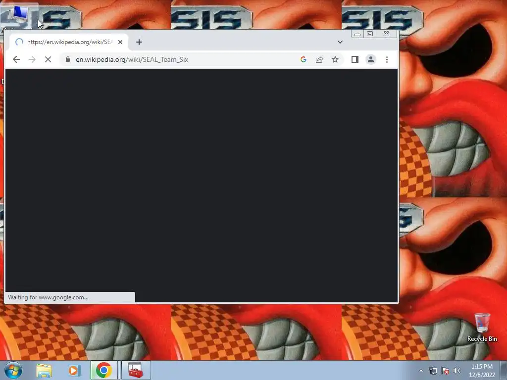Close the Chrome window
507x380 pixels.
click(x=386, y=34)
